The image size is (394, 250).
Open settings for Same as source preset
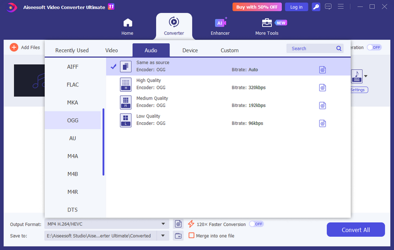click(x=323, y=70)
